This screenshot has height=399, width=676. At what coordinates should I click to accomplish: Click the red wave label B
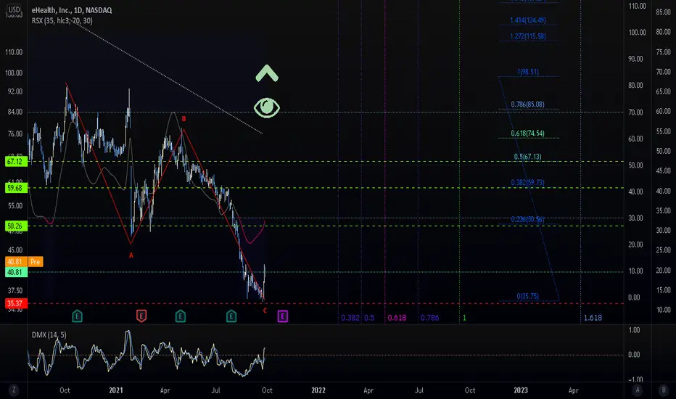coord(184,119)
